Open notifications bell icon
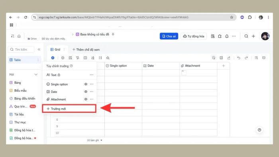 tap(227, 36)
